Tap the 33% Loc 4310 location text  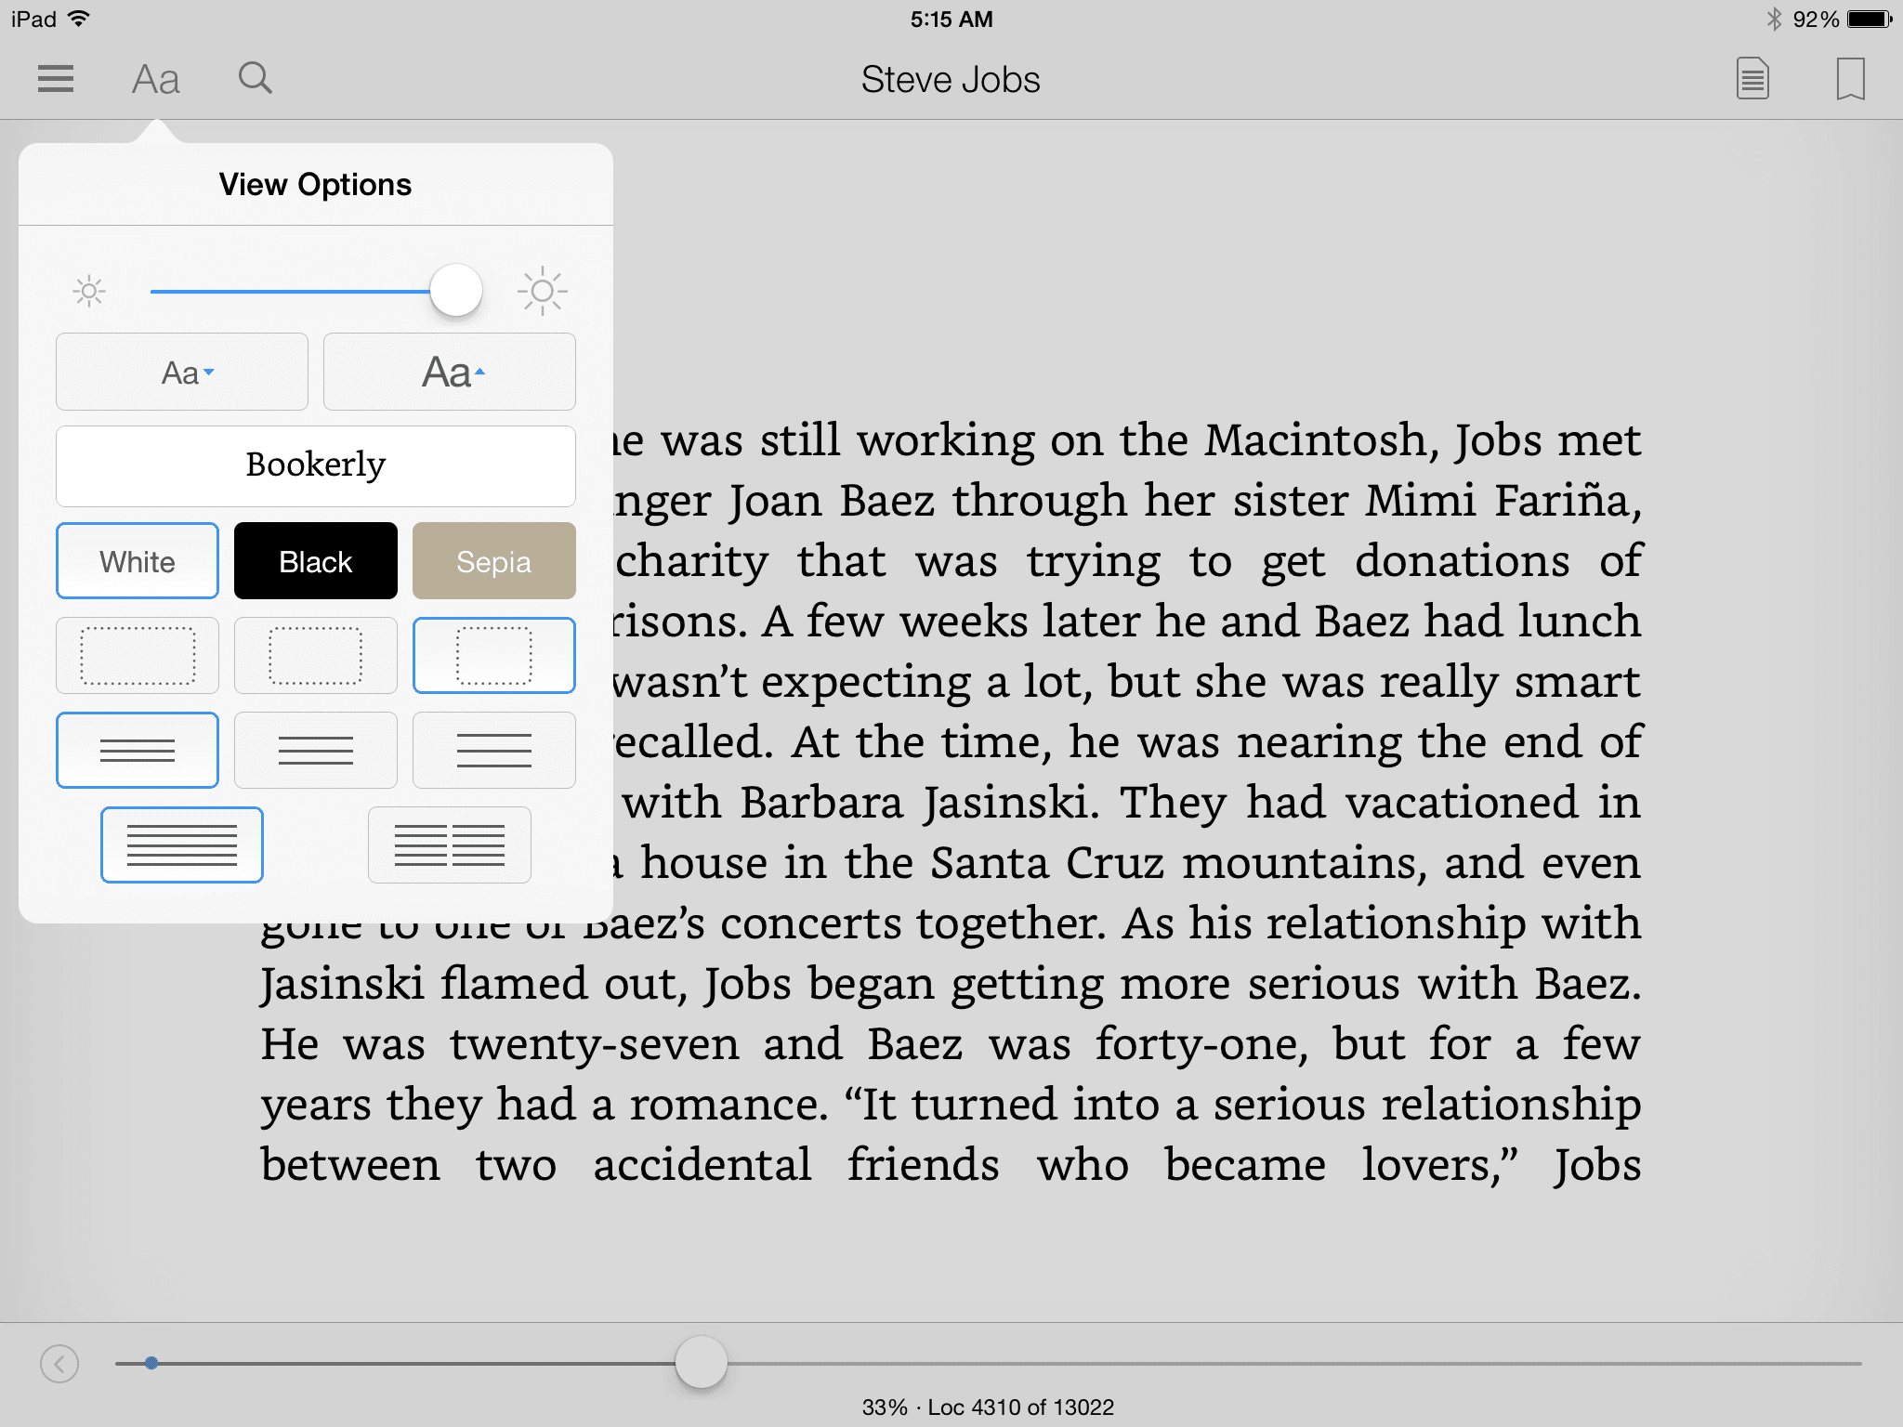(988, 1407)
